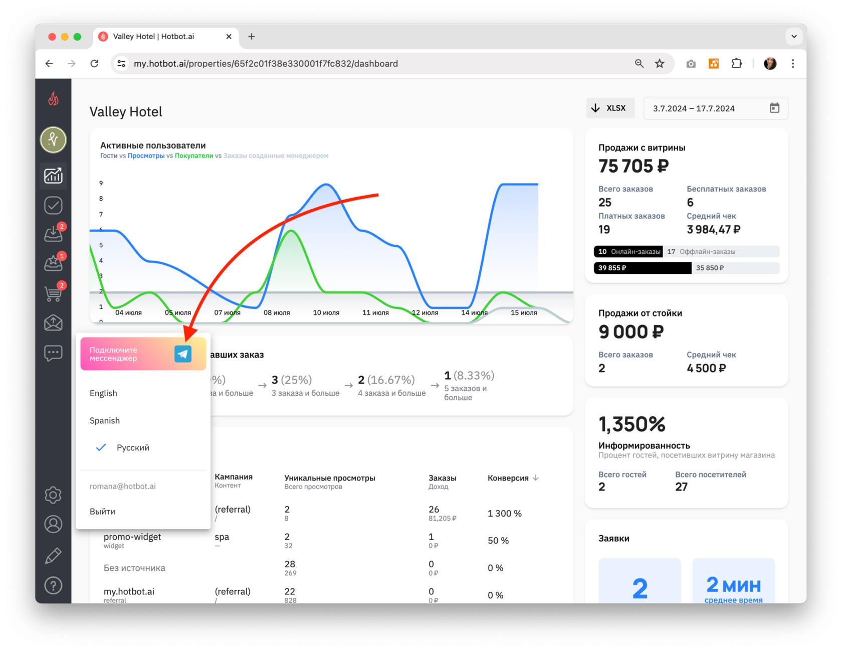Download the XLSX report
The image size is (842, 650).
pos(610,108)
